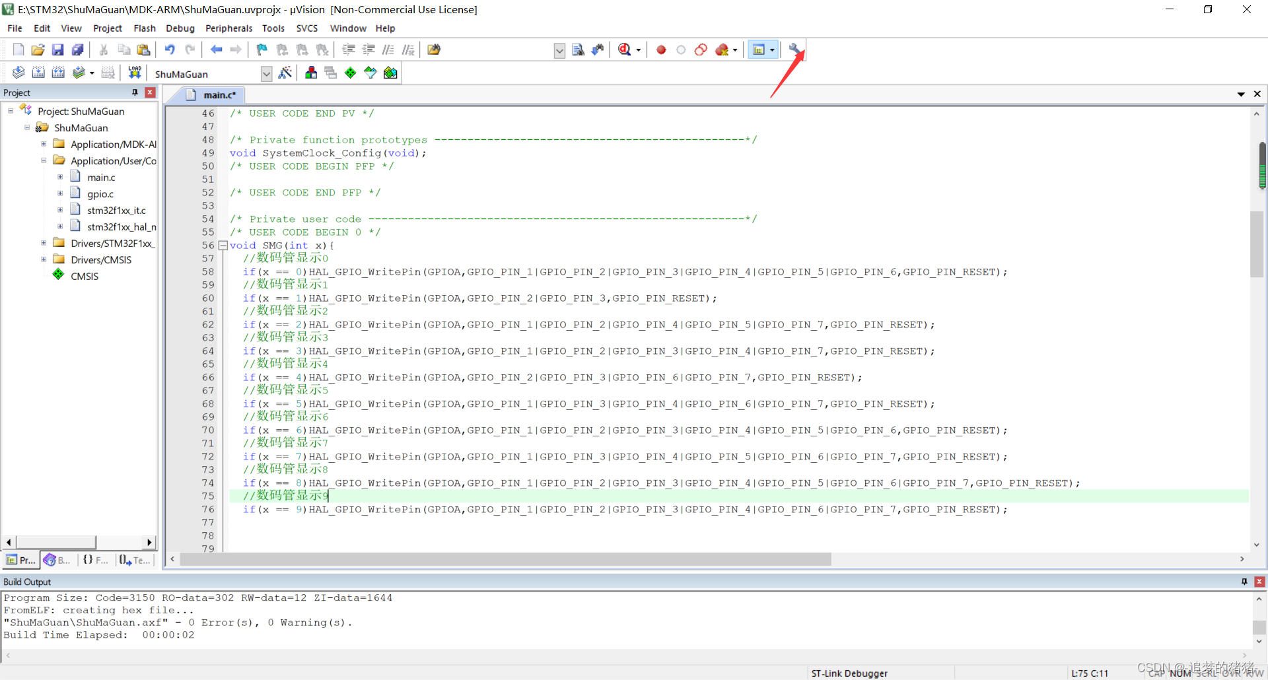Open the breakpoint kill options dropdown arrow

pyautogui.click(x=735, y=50)
